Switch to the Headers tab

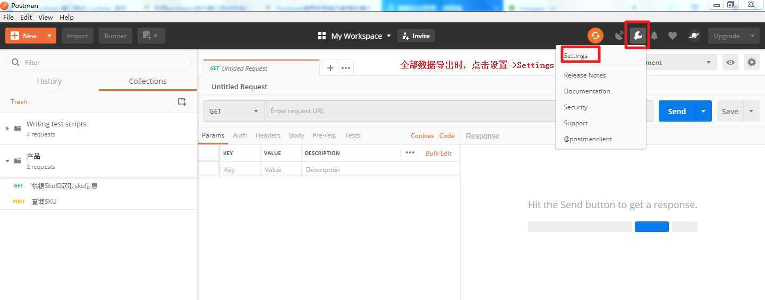[x=268, y=135]
